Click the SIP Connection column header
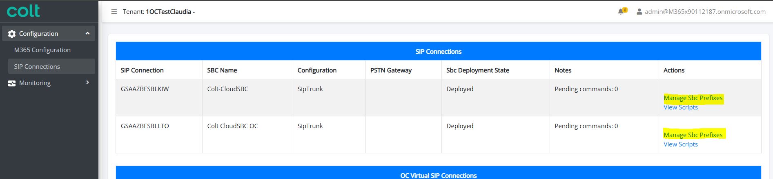This screenshot has width=773, height=179. coord(142,70)
